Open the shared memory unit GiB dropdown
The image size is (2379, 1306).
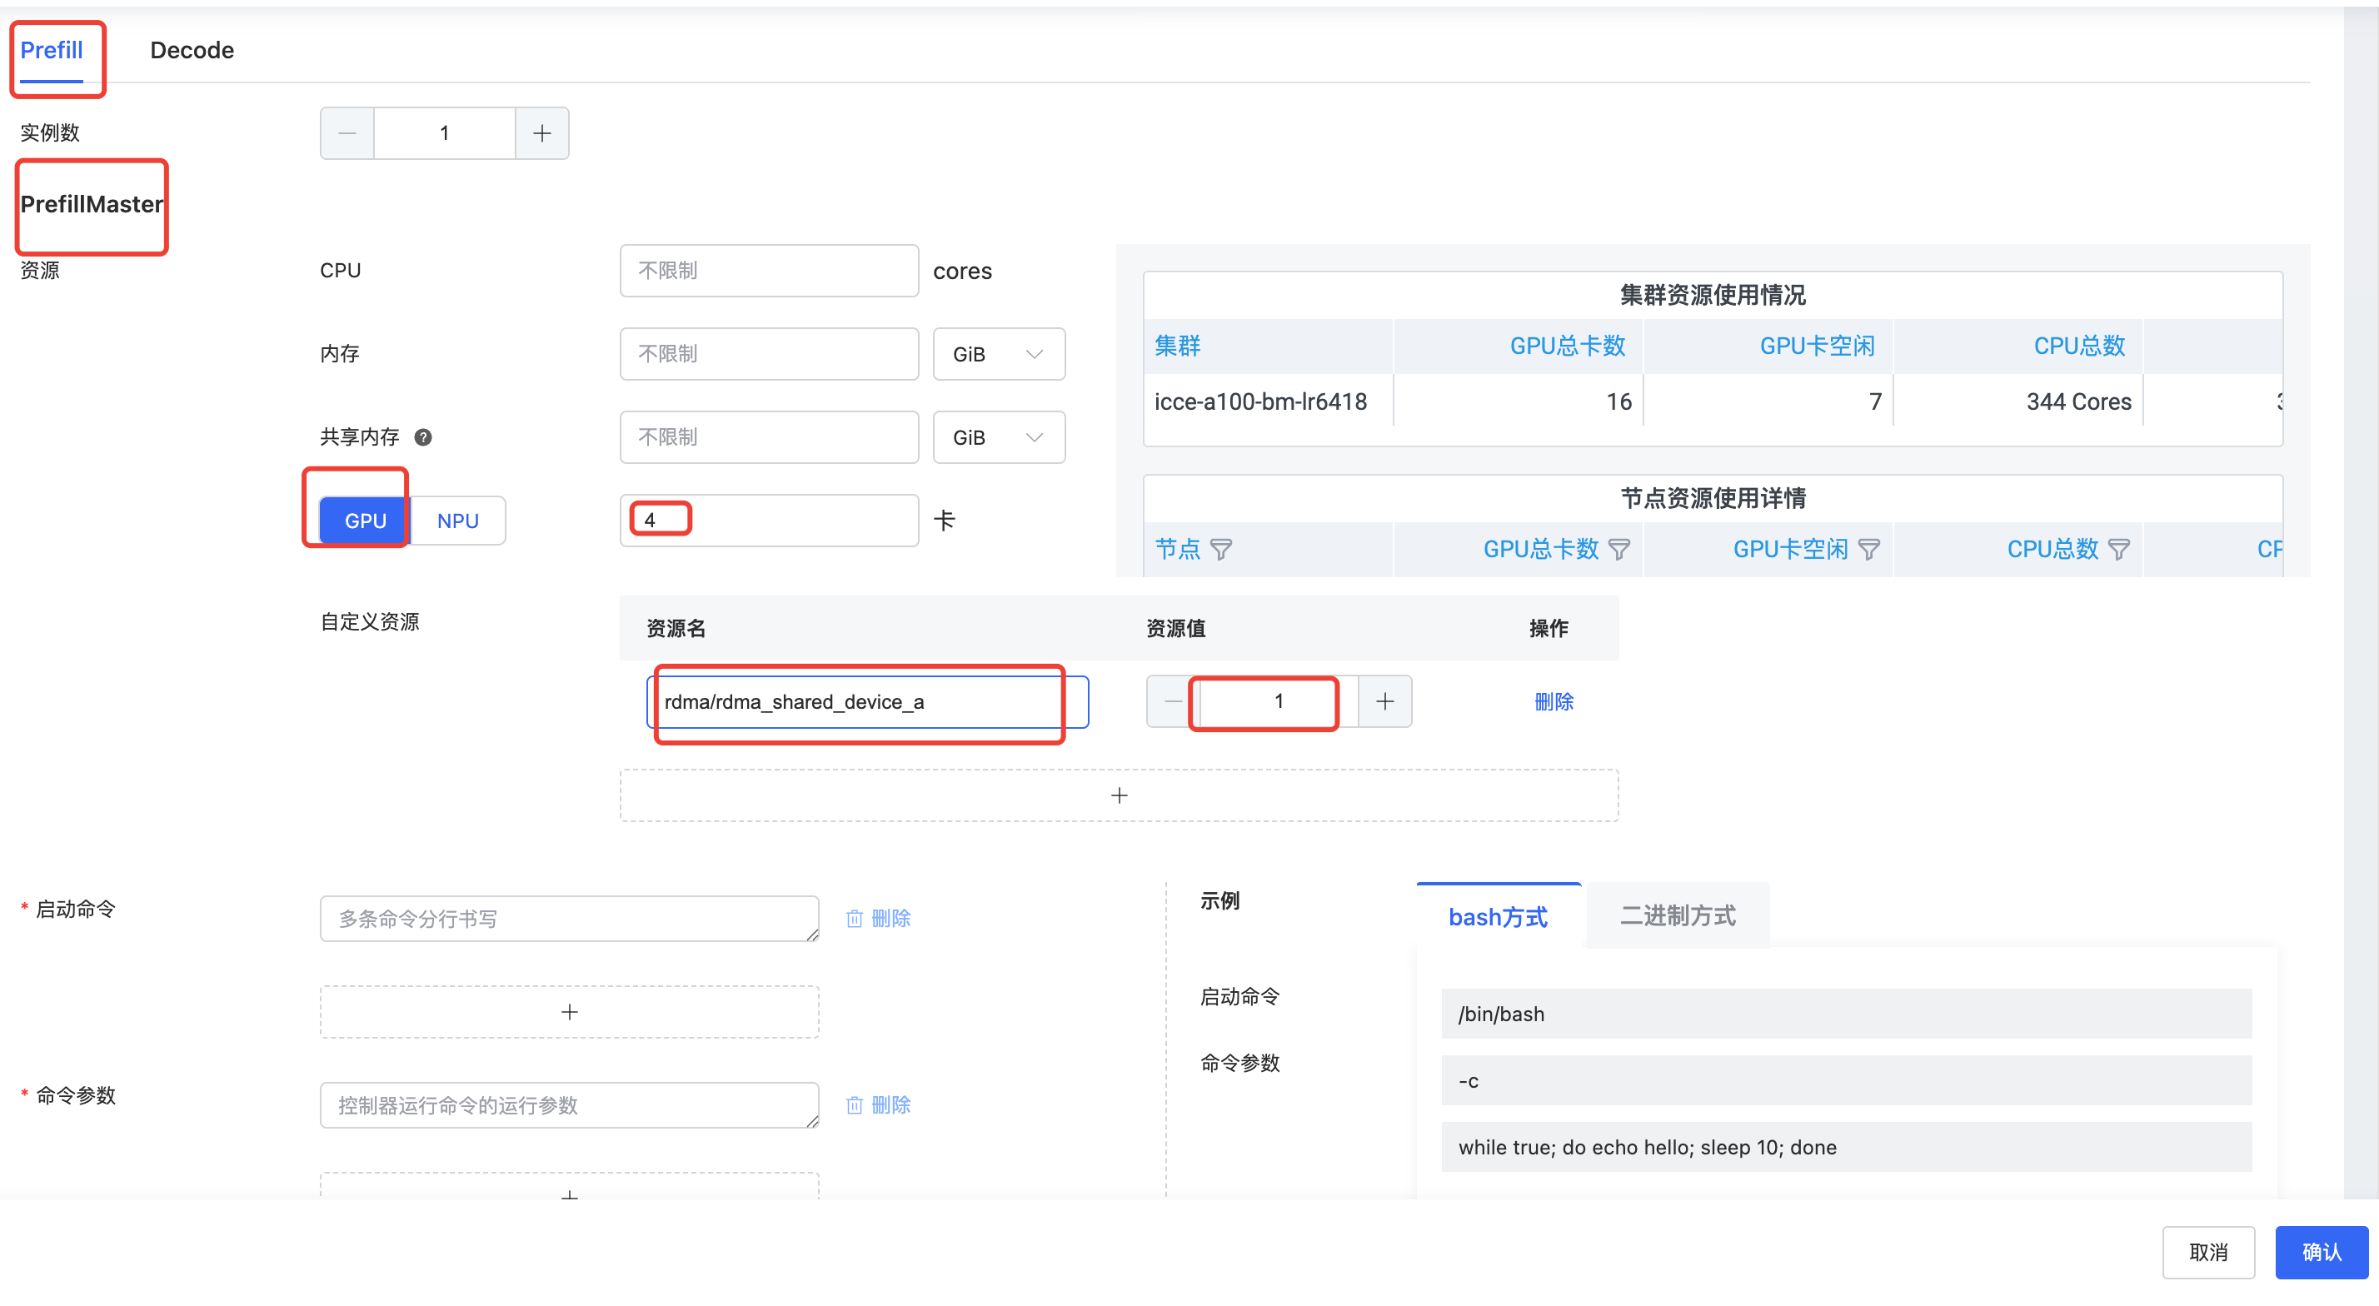(998, 438)
